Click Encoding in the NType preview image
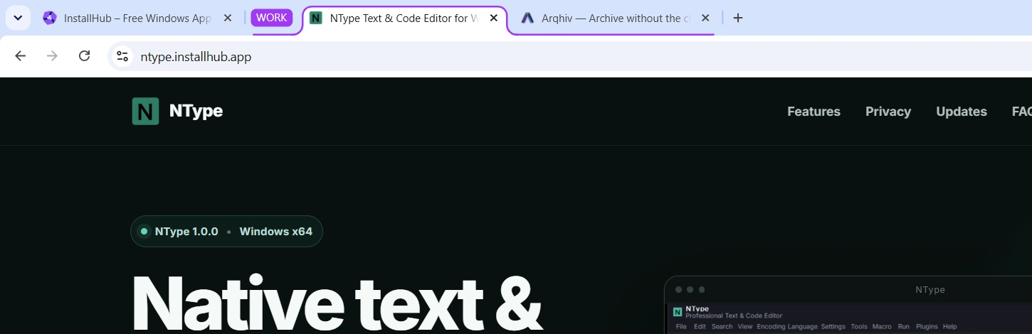Viewport: 1032px width, 334px height. point(771,327)
